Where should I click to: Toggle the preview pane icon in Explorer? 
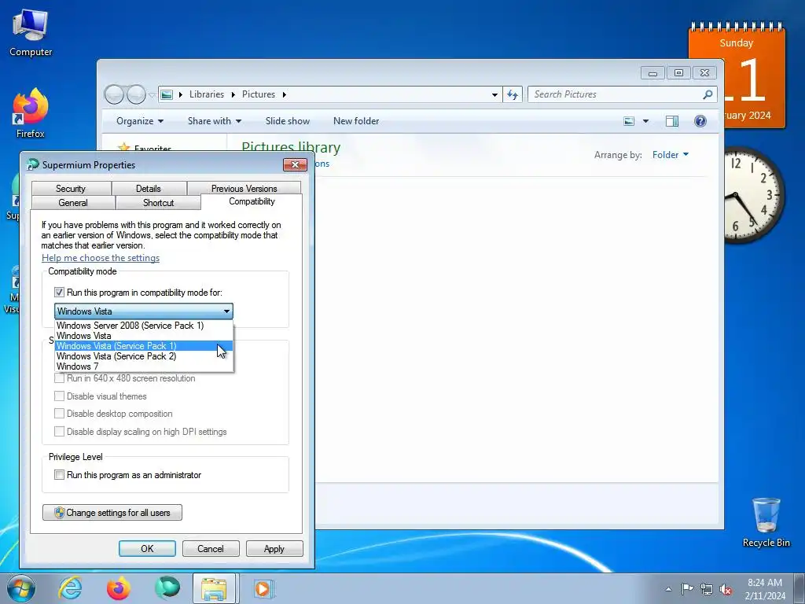672,121
